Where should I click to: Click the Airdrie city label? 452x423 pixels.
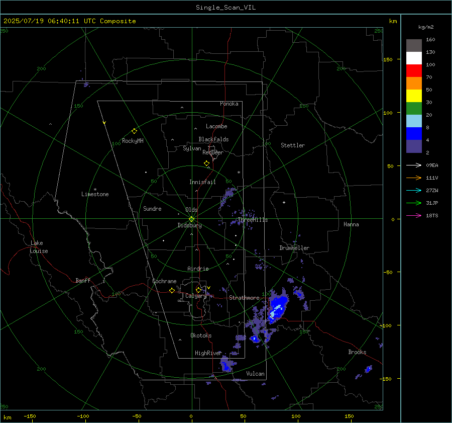(198, 269)
